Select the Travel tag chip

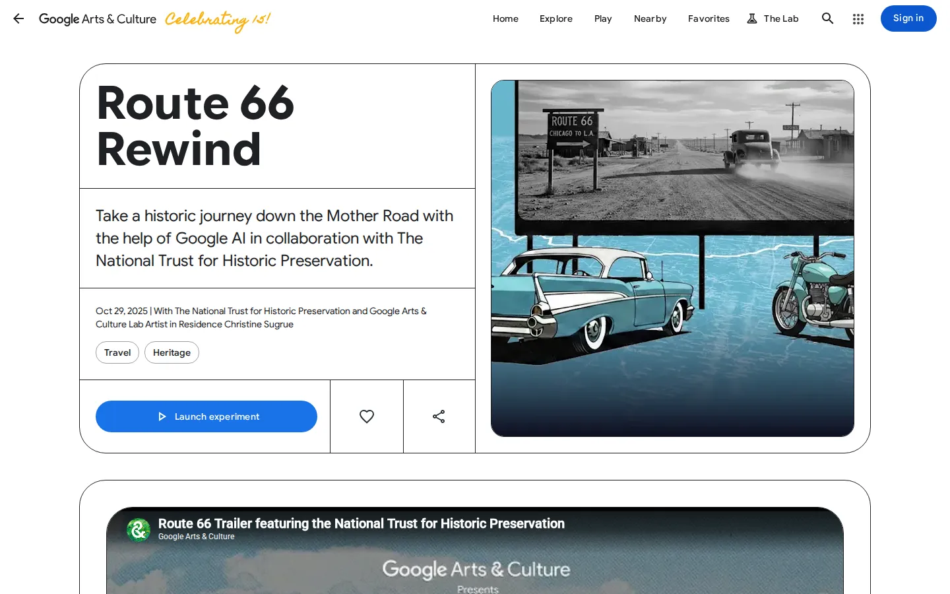coord(117,352)
